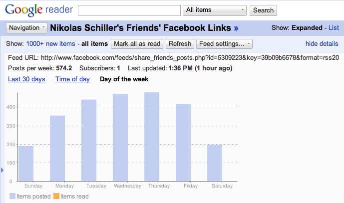This screenshot has height=203, width=344.
Task: Switch to the Time of day chart
Action: point(72,79)
